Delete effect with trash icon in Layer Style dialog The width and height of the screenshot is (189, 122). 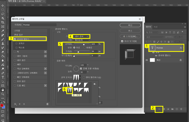[x=47, y=104]
